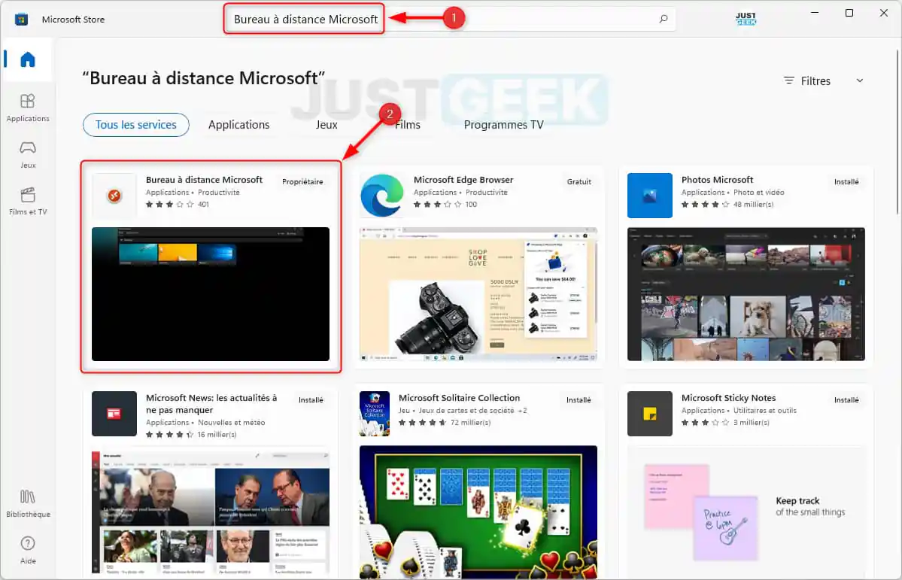
Task: Open Films et TV in sidebar
Action: (x=28, y=201)
